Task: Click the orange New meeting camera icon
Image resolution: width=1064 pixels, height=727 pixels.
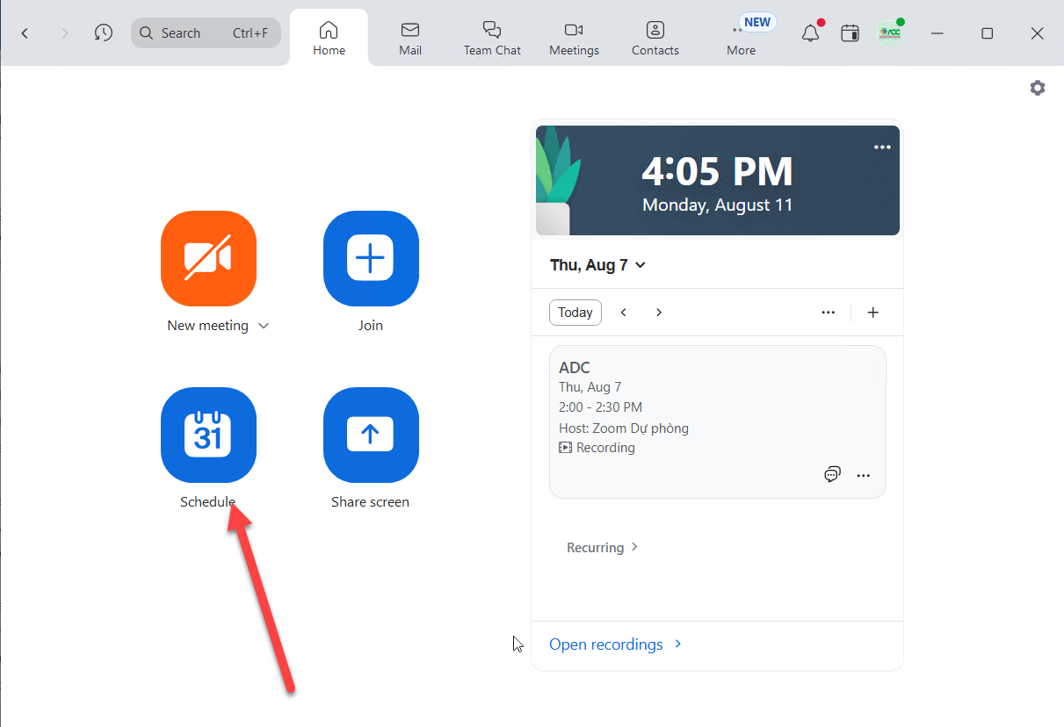Action: pos(208,258)
